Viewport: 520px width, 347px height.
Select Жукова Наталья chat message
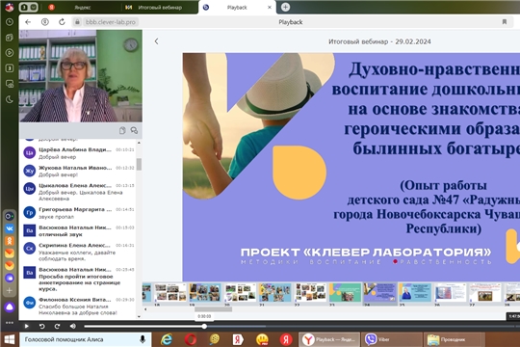[79, 171]
